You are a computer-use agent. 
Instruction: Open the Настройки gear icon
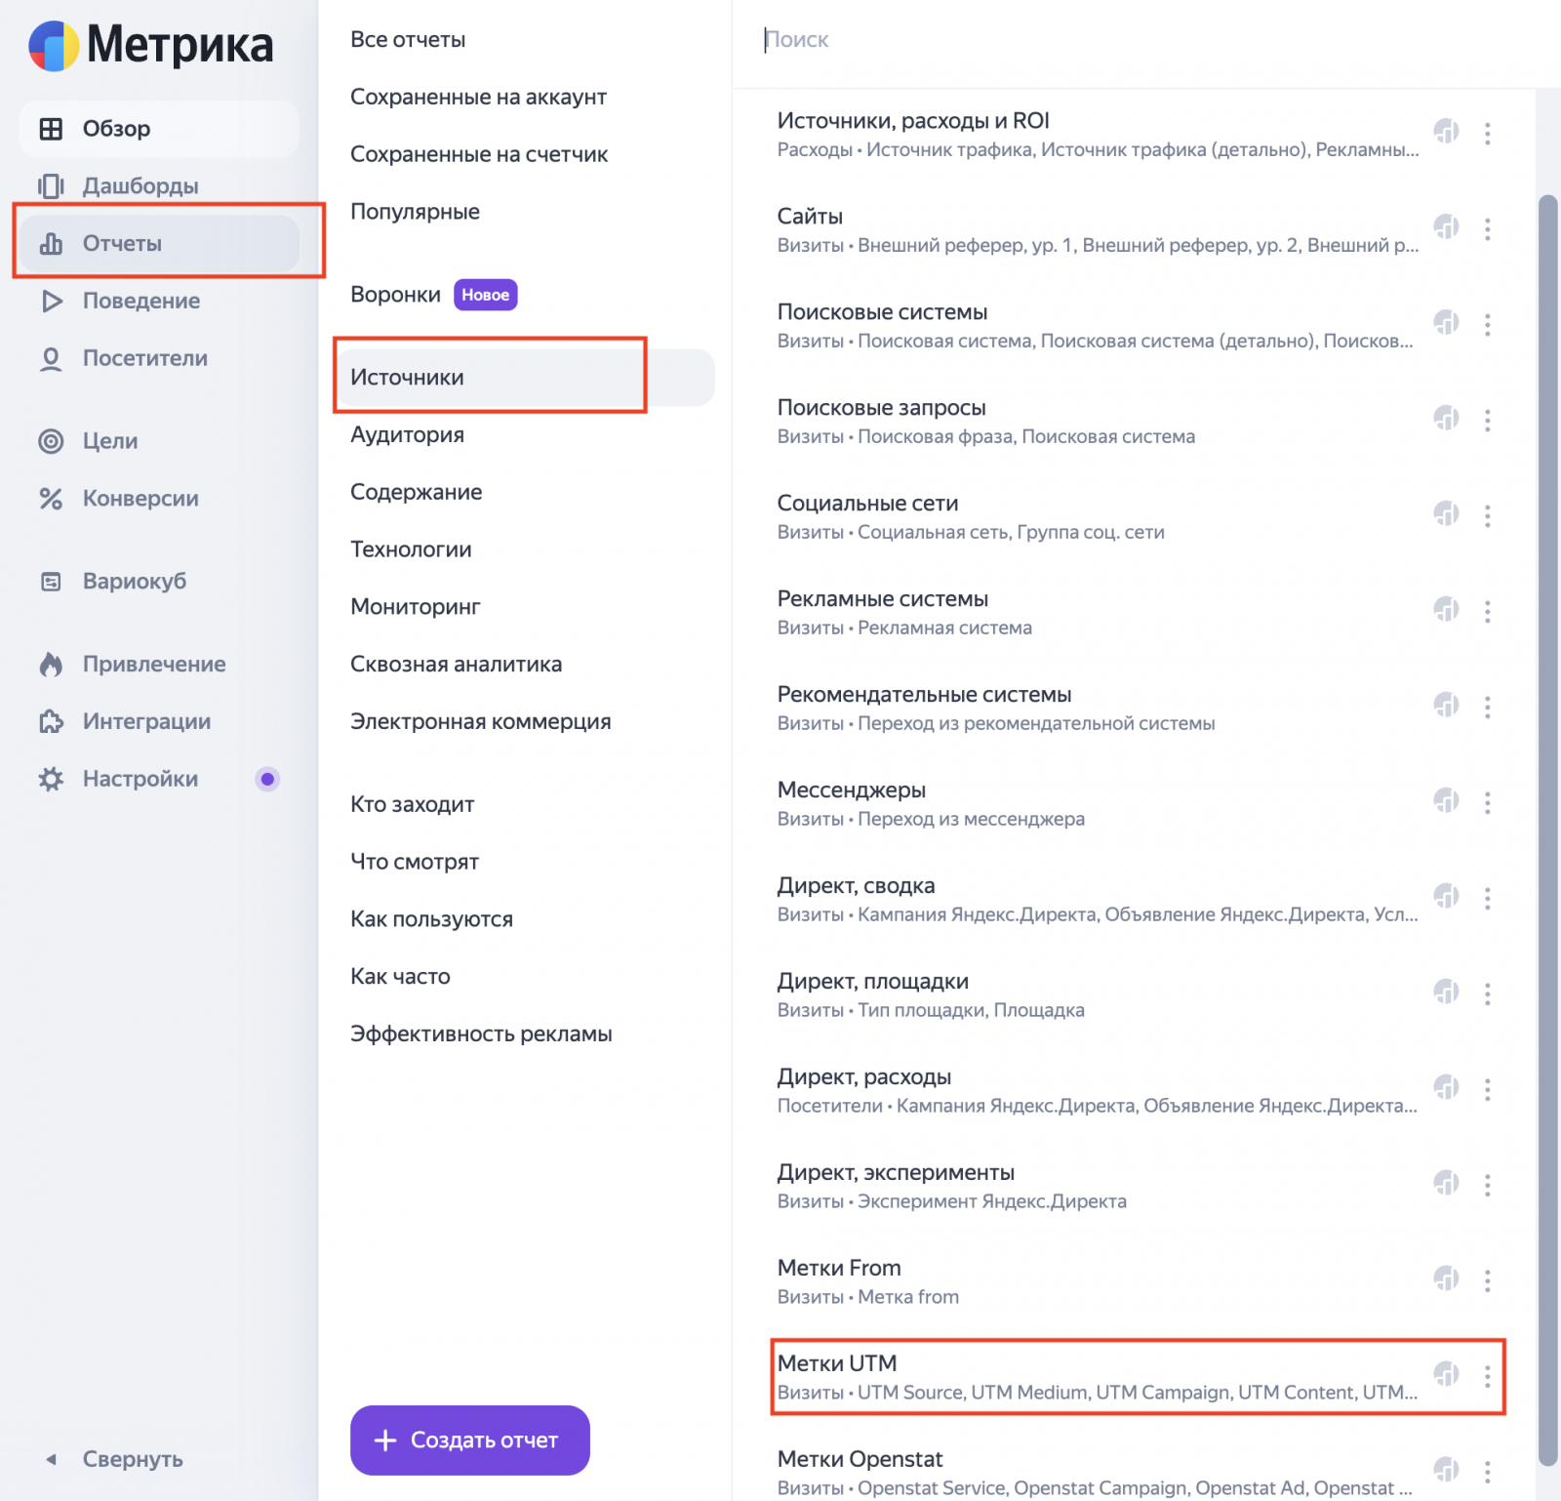pos(51,779)
